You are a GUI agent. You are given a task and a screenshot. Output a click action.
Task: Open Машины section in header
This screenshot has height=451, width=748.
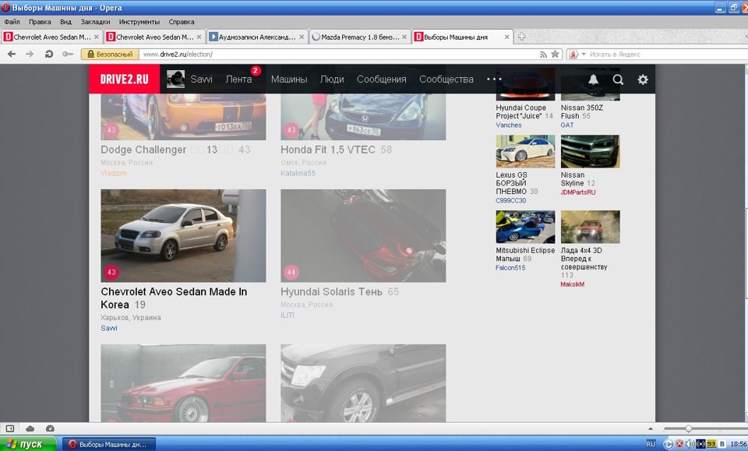[289, 79]
